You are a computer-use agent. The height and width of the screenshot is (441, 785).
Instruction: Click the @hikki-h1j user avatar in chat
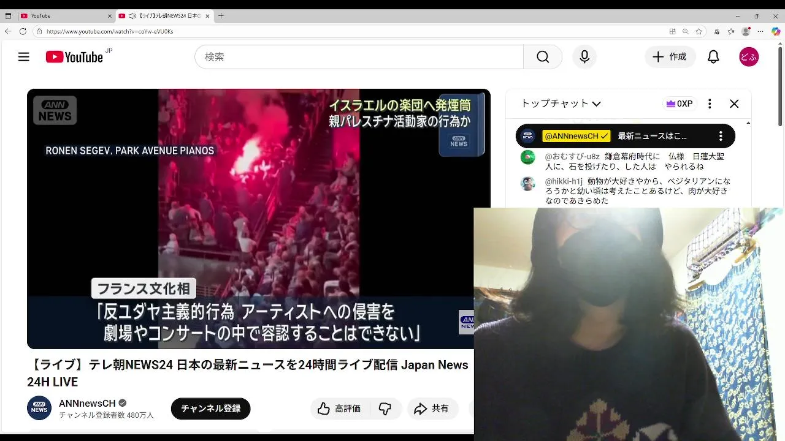point(528,183)
